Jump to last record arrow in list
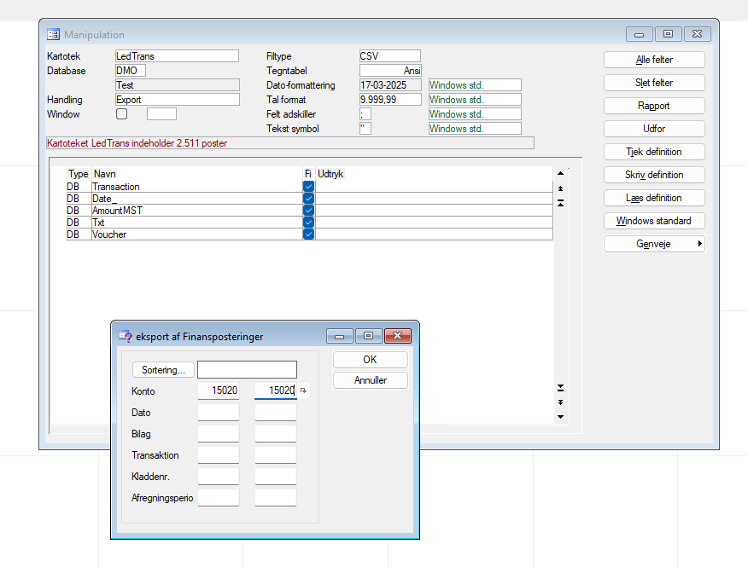Screen dimensions: 748x567 [560, 387]
